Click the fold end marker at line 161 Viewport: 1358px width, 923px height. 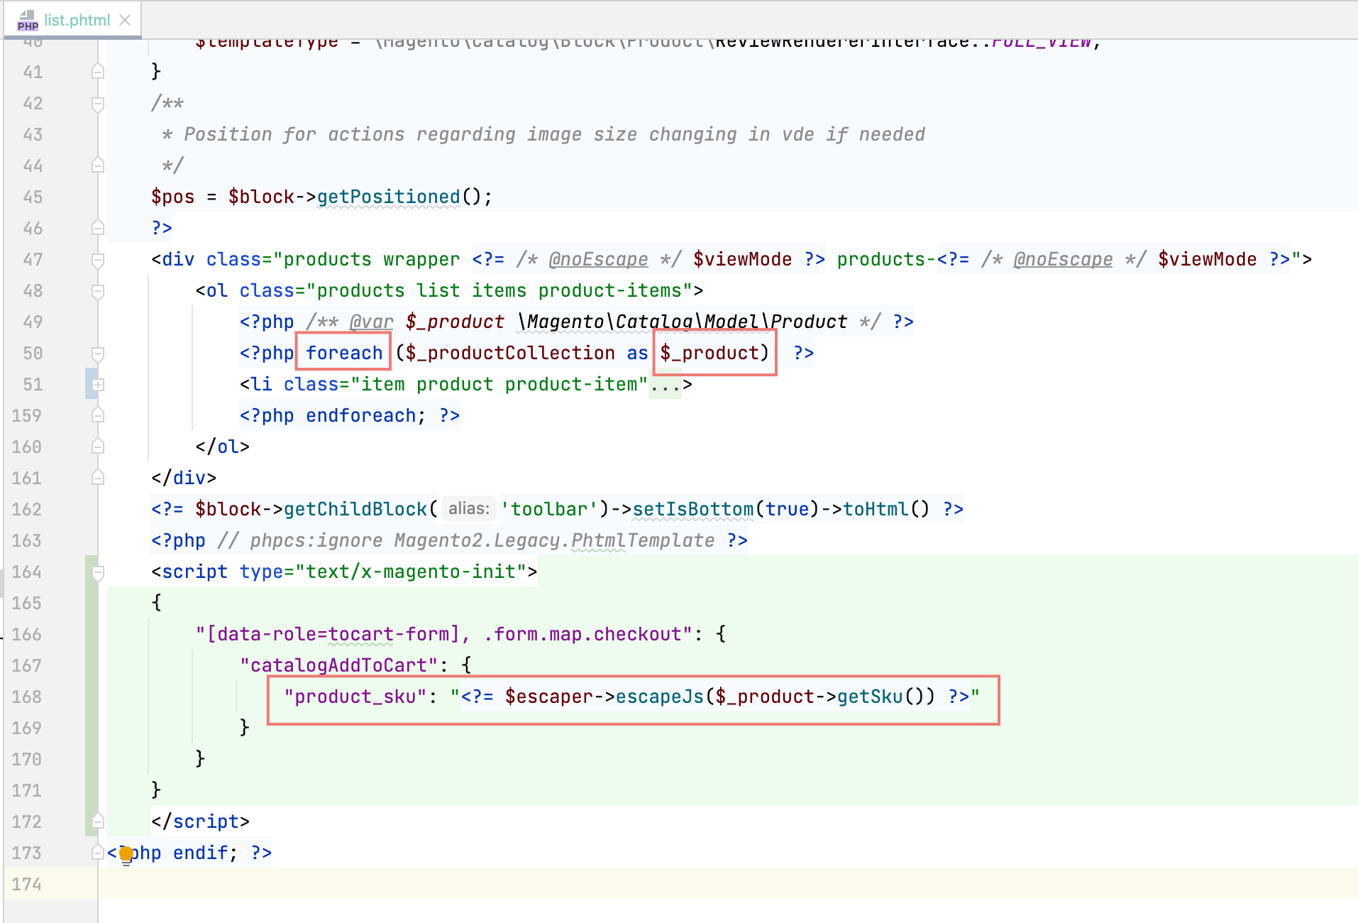[98, 478]
